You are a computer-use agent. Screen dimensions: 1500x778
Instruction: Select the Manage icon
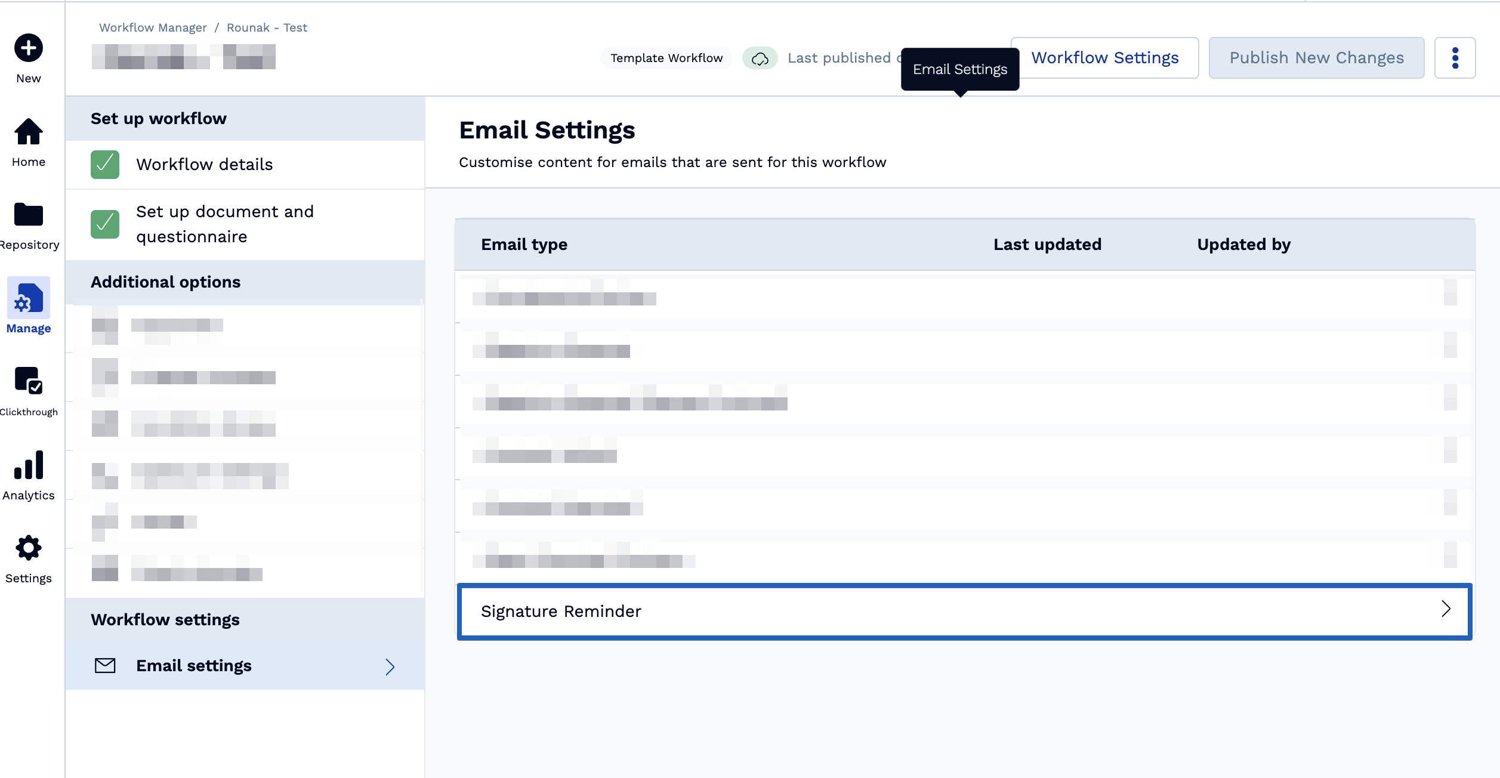pyautogui.click(x=27, y=301)
